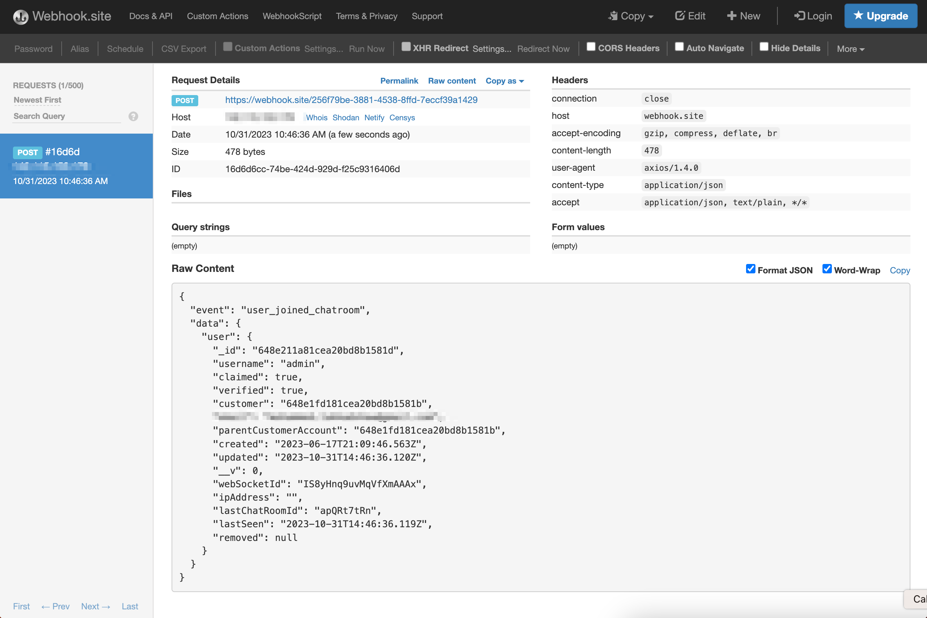The image size is (927, 618).
Task: Click inside the Raw Content JSON box
Action: tap(541, 437)
